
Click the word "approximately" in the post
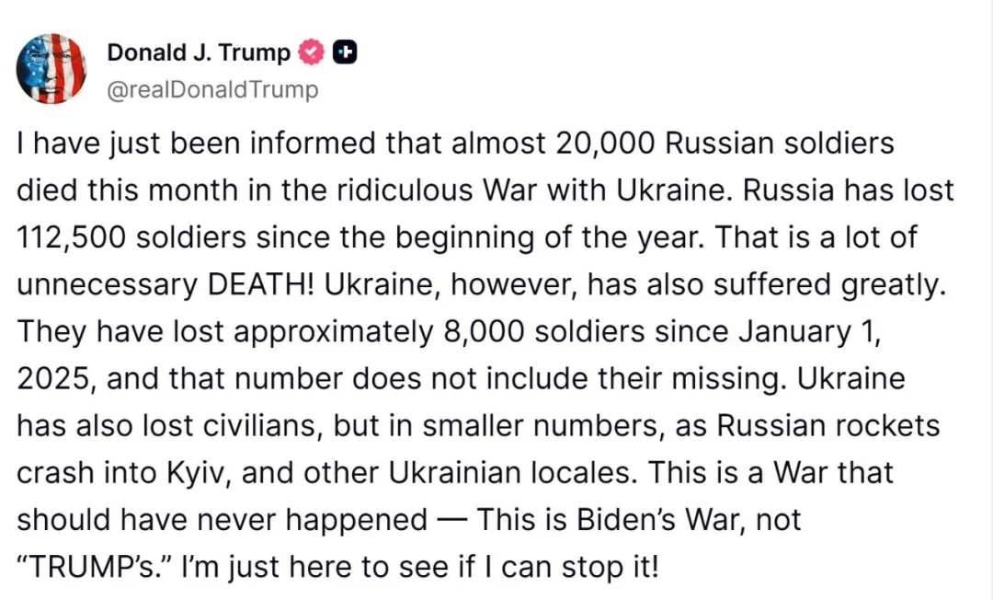pos(333,332)
